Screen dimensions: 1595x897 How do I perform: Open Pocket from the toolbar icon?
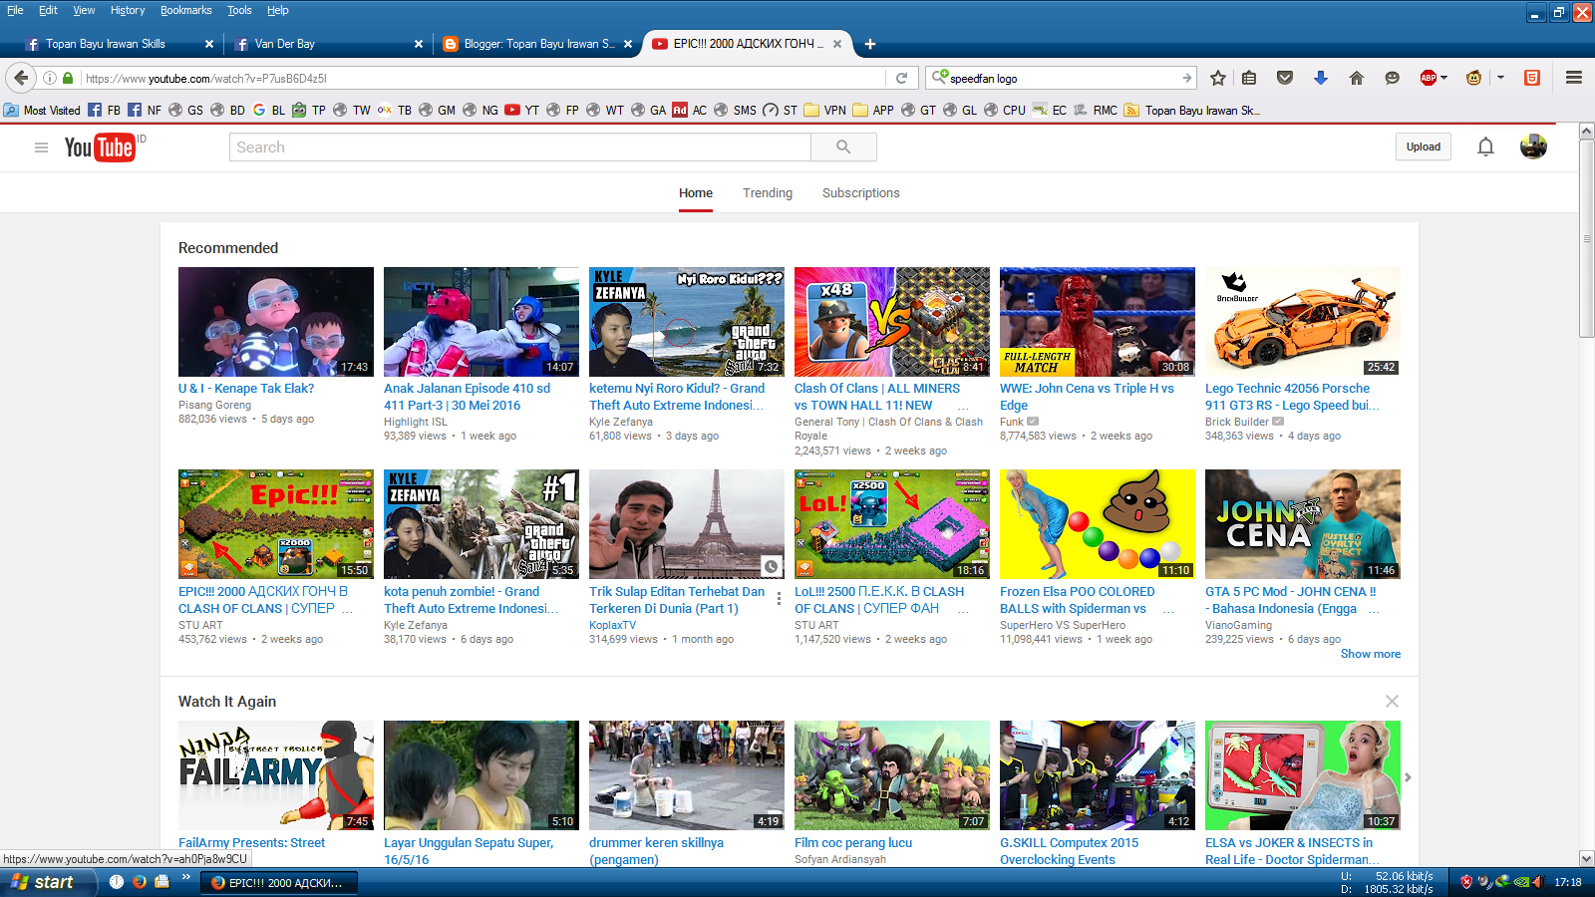tap(1285, 78)
